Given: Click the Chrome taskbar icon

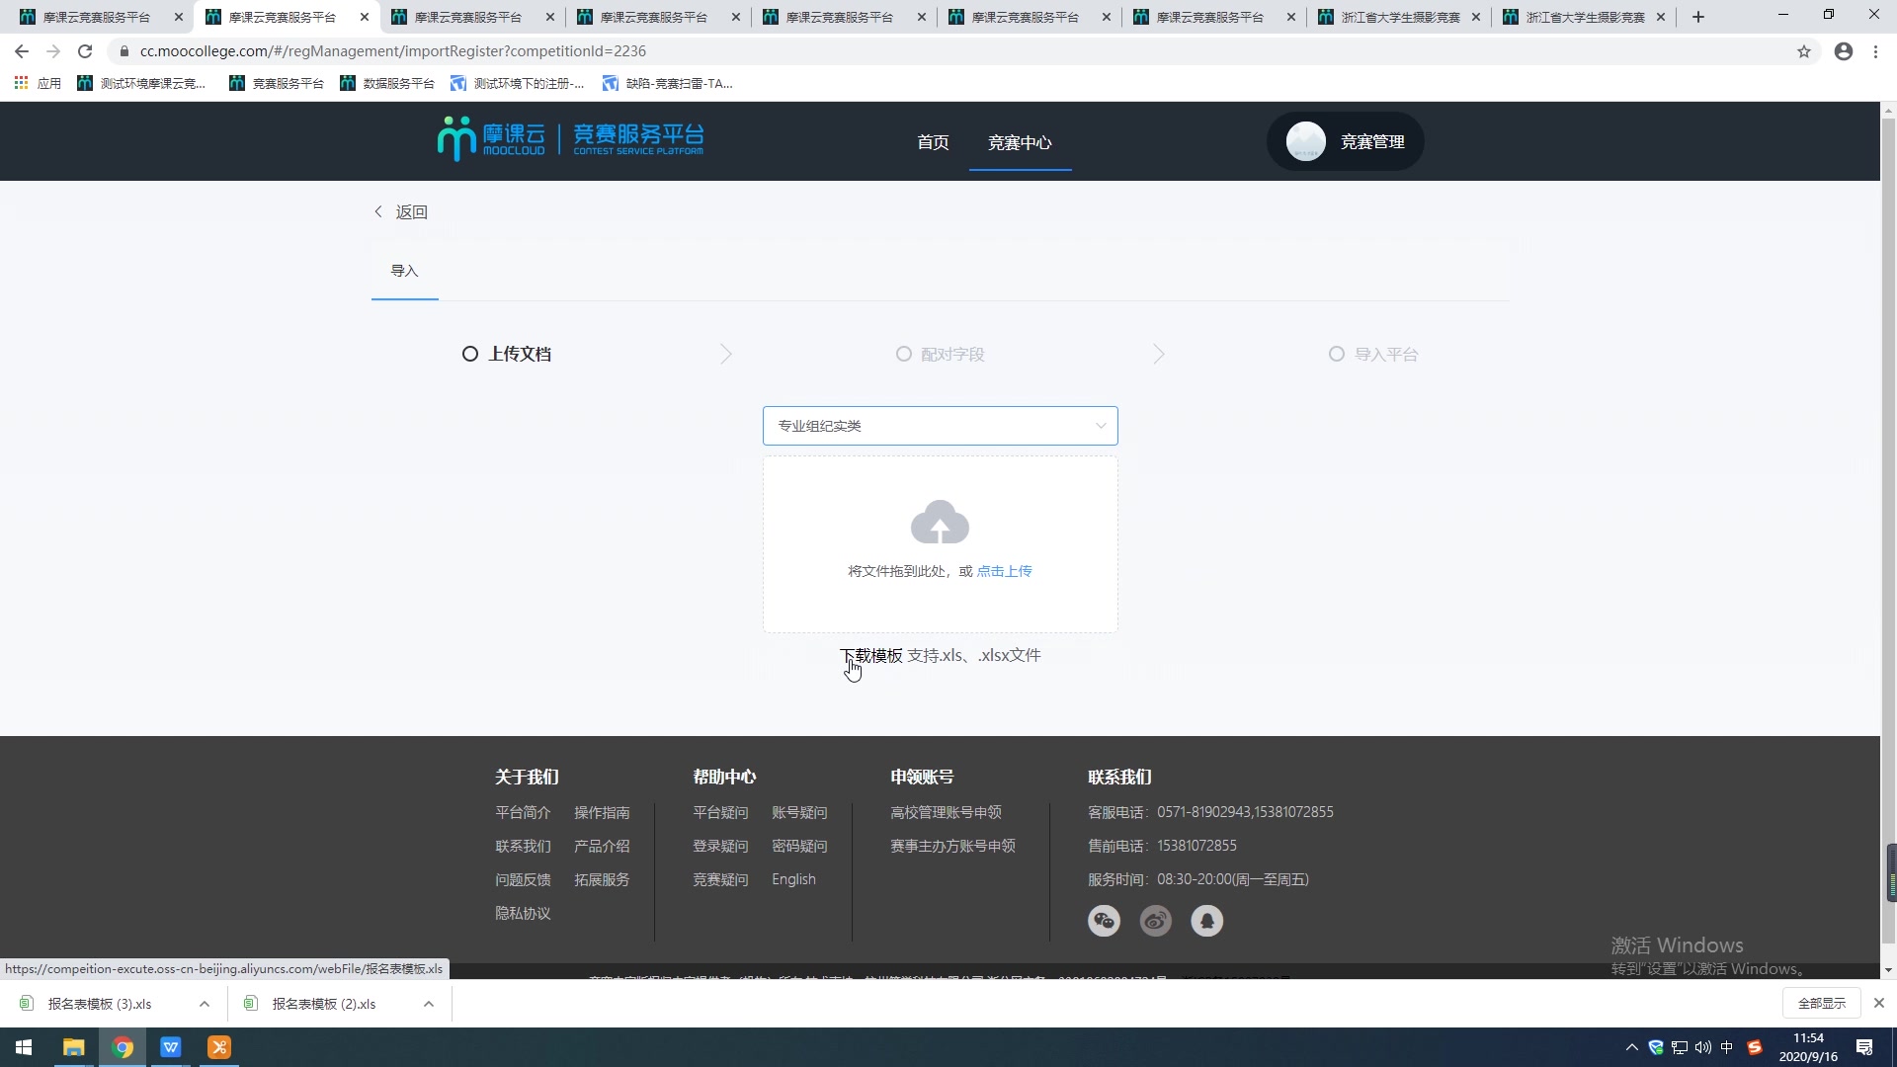Looking at the screenshot, I should [123, 1047].
